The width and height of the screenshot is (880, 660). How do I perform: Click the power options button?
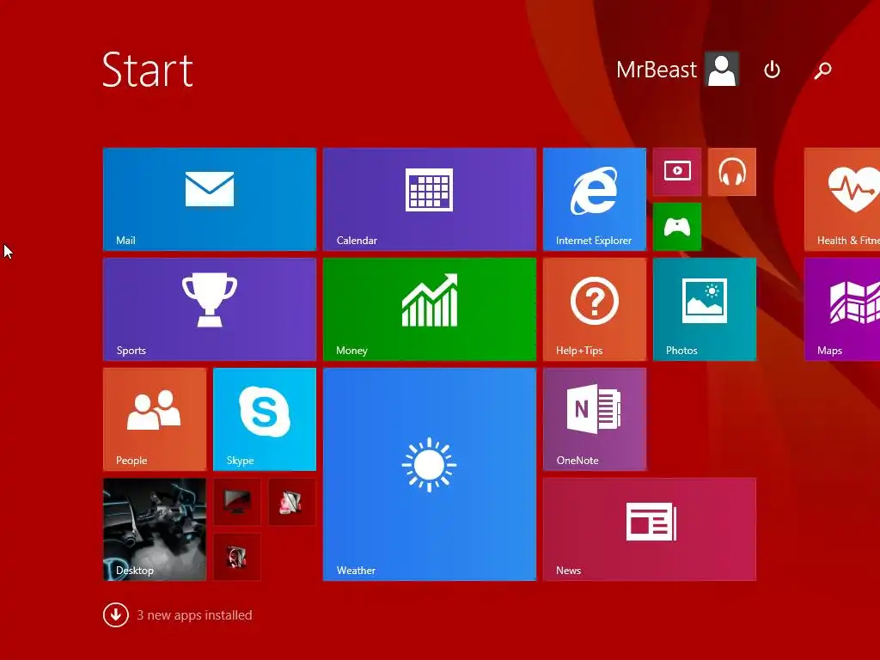772,70
